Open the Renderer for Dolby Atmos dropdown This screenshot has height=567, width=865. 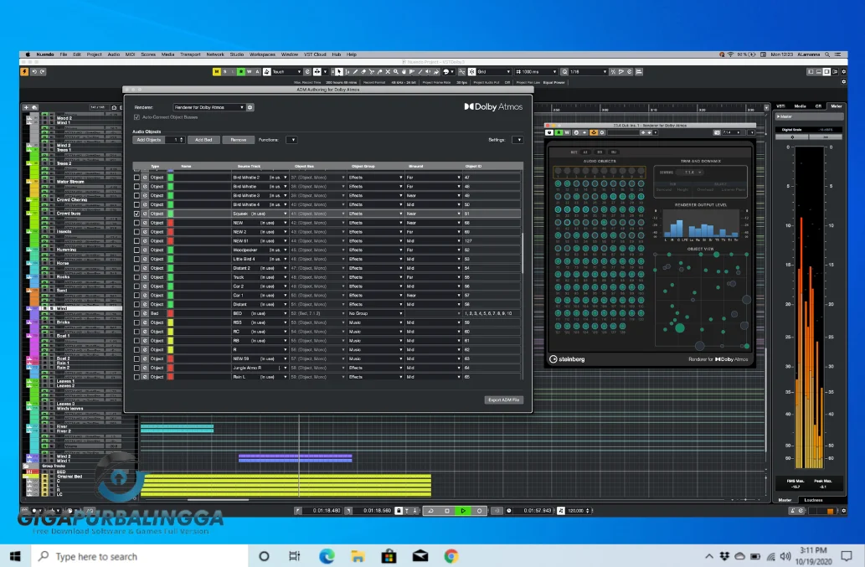(x=209, y=107)
